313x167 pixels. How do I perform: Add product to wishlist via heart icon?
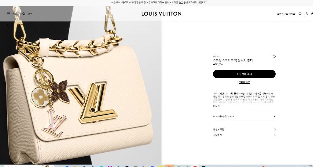coord(274,56)
